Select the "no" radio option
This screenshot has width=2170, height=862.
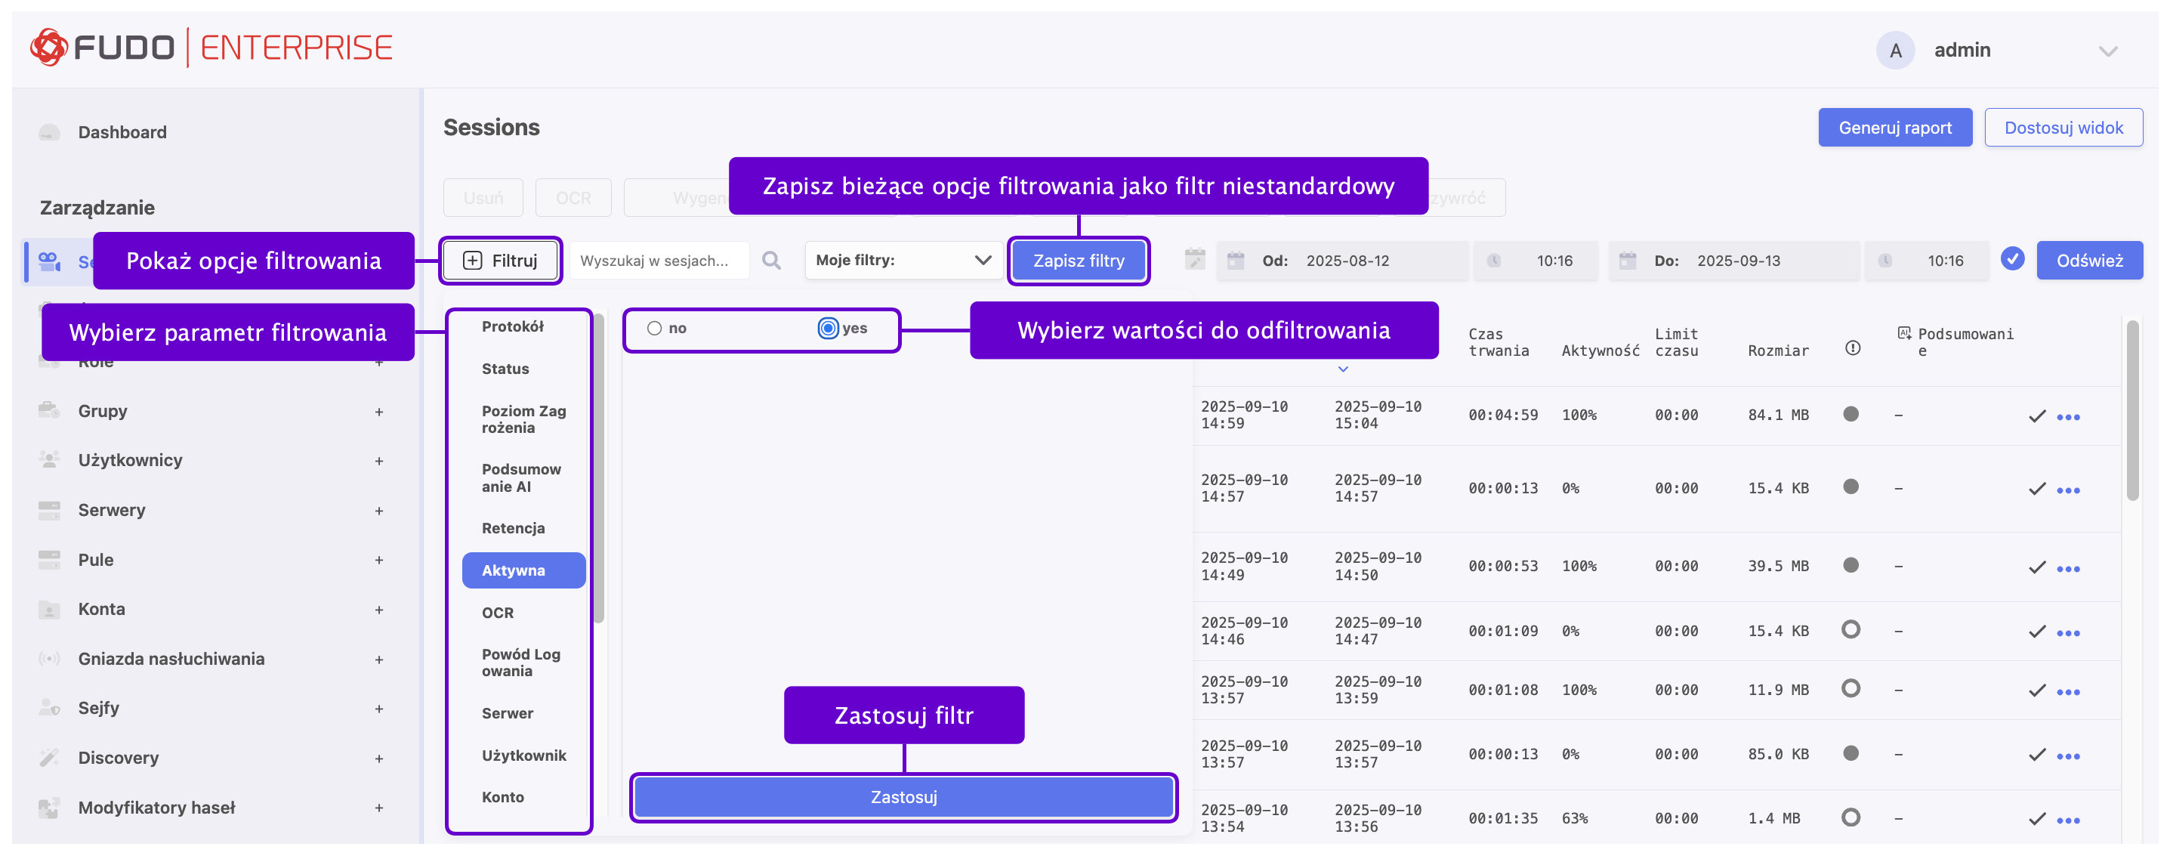tap(655, 329)
